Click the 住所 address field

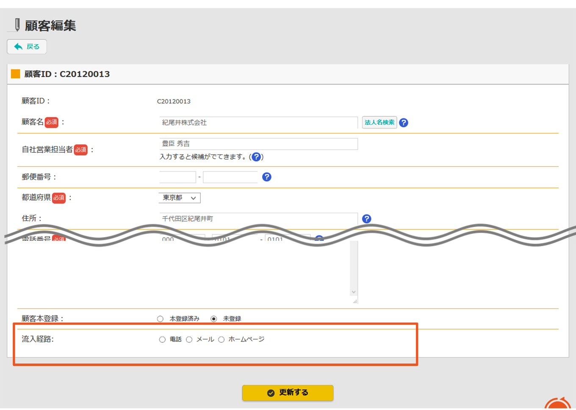258,219
